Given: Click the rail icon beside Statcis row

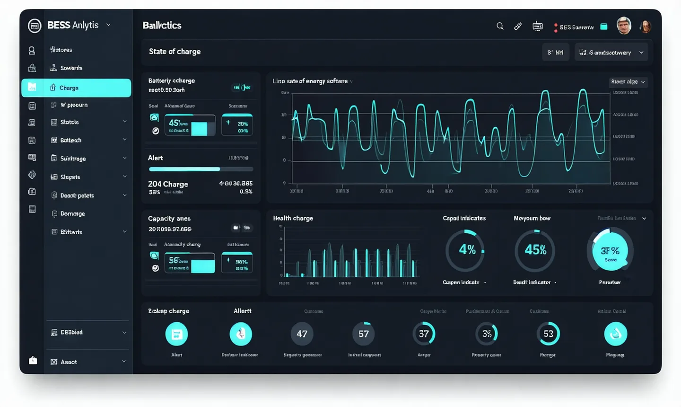Looking at the screenshot, I should pos(32,123).
